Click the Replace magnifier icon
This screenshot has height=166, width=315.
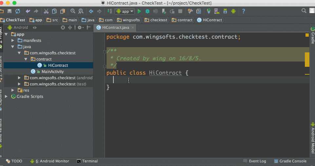pyautogui.click(x=81, y=11)
